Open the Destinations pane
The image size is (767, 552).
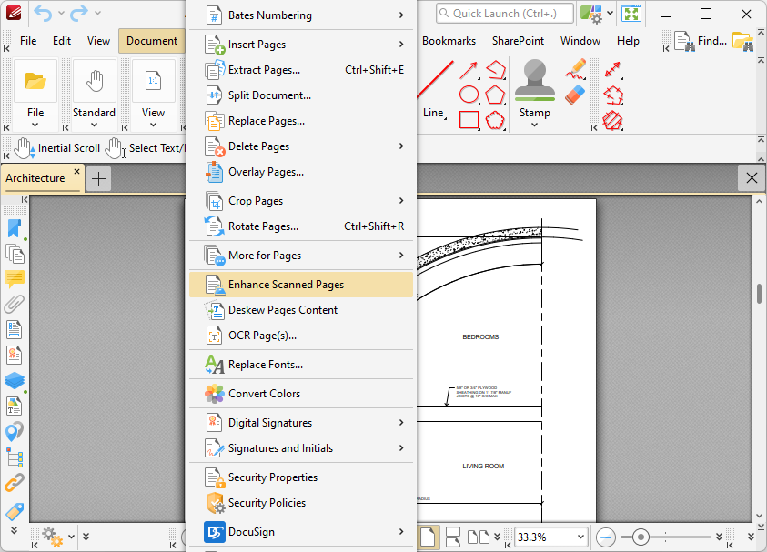(14, 432)
